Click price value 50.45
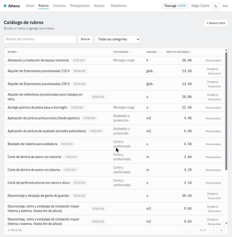Screen dimensions: 232x237 (x=187, y=196)
